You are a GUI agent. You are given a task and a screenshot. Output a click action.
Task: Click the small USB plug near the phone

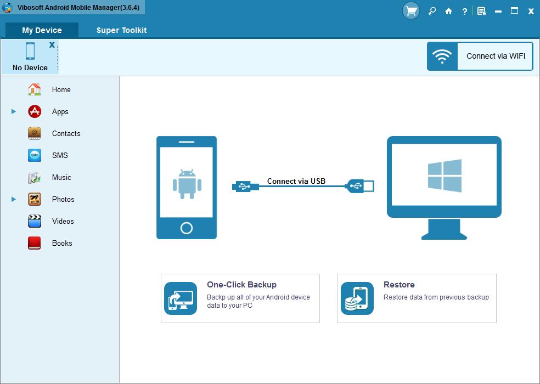245,187
